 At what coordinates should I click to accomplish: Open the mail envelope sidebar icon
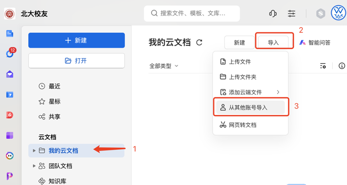coord(9,74)
